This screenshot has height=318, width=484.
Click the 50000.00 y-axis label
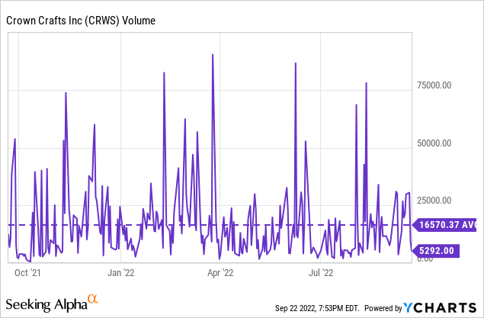tap(434, 143)
